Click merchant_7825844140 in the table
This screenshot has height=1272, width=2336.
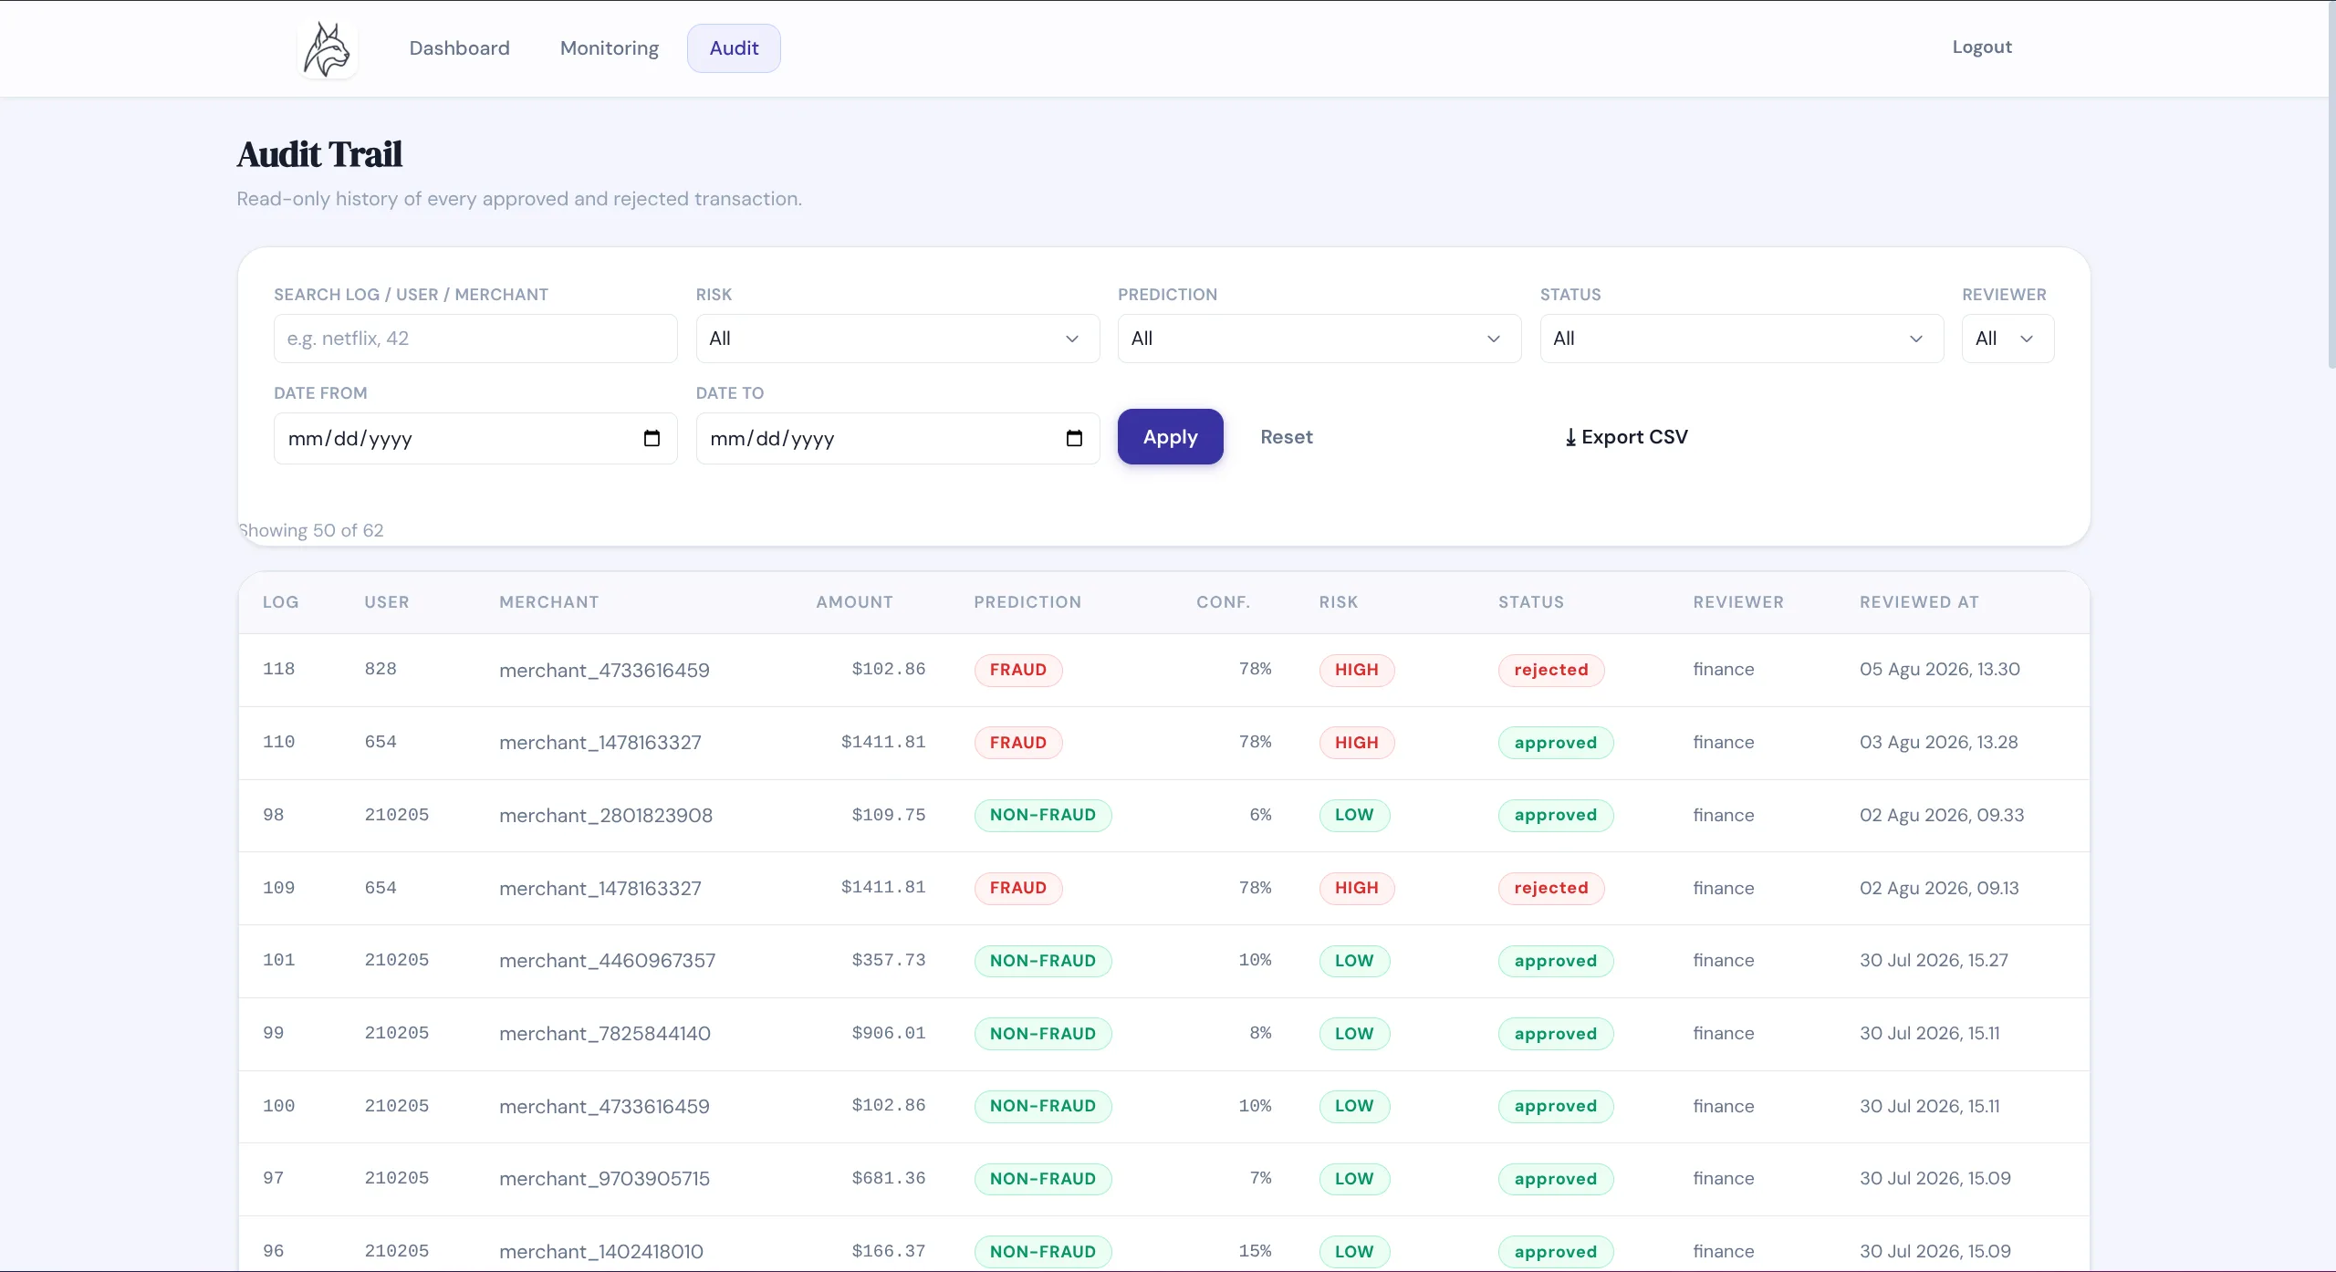pyautogui.click(x=604, y=1034)
